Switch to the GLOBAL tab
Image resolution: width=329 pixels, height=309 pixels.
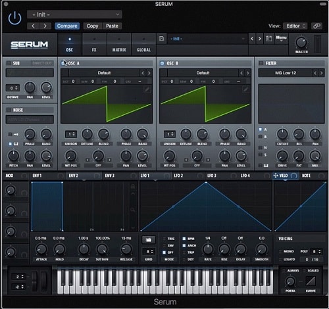tap(143, 44)
